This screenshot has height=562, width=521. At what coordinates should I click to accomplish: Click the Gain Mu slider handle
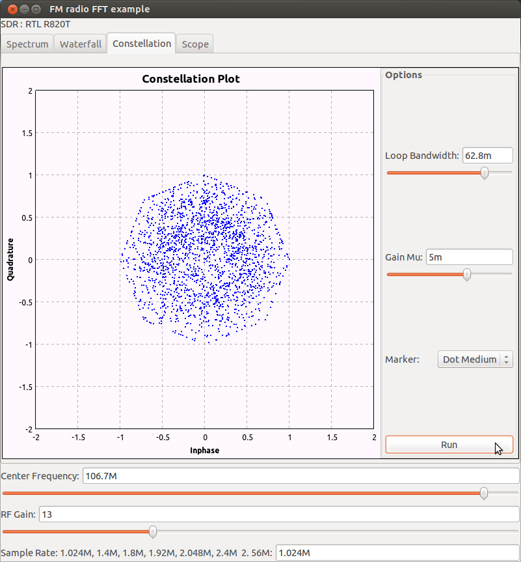pos(466,275)
